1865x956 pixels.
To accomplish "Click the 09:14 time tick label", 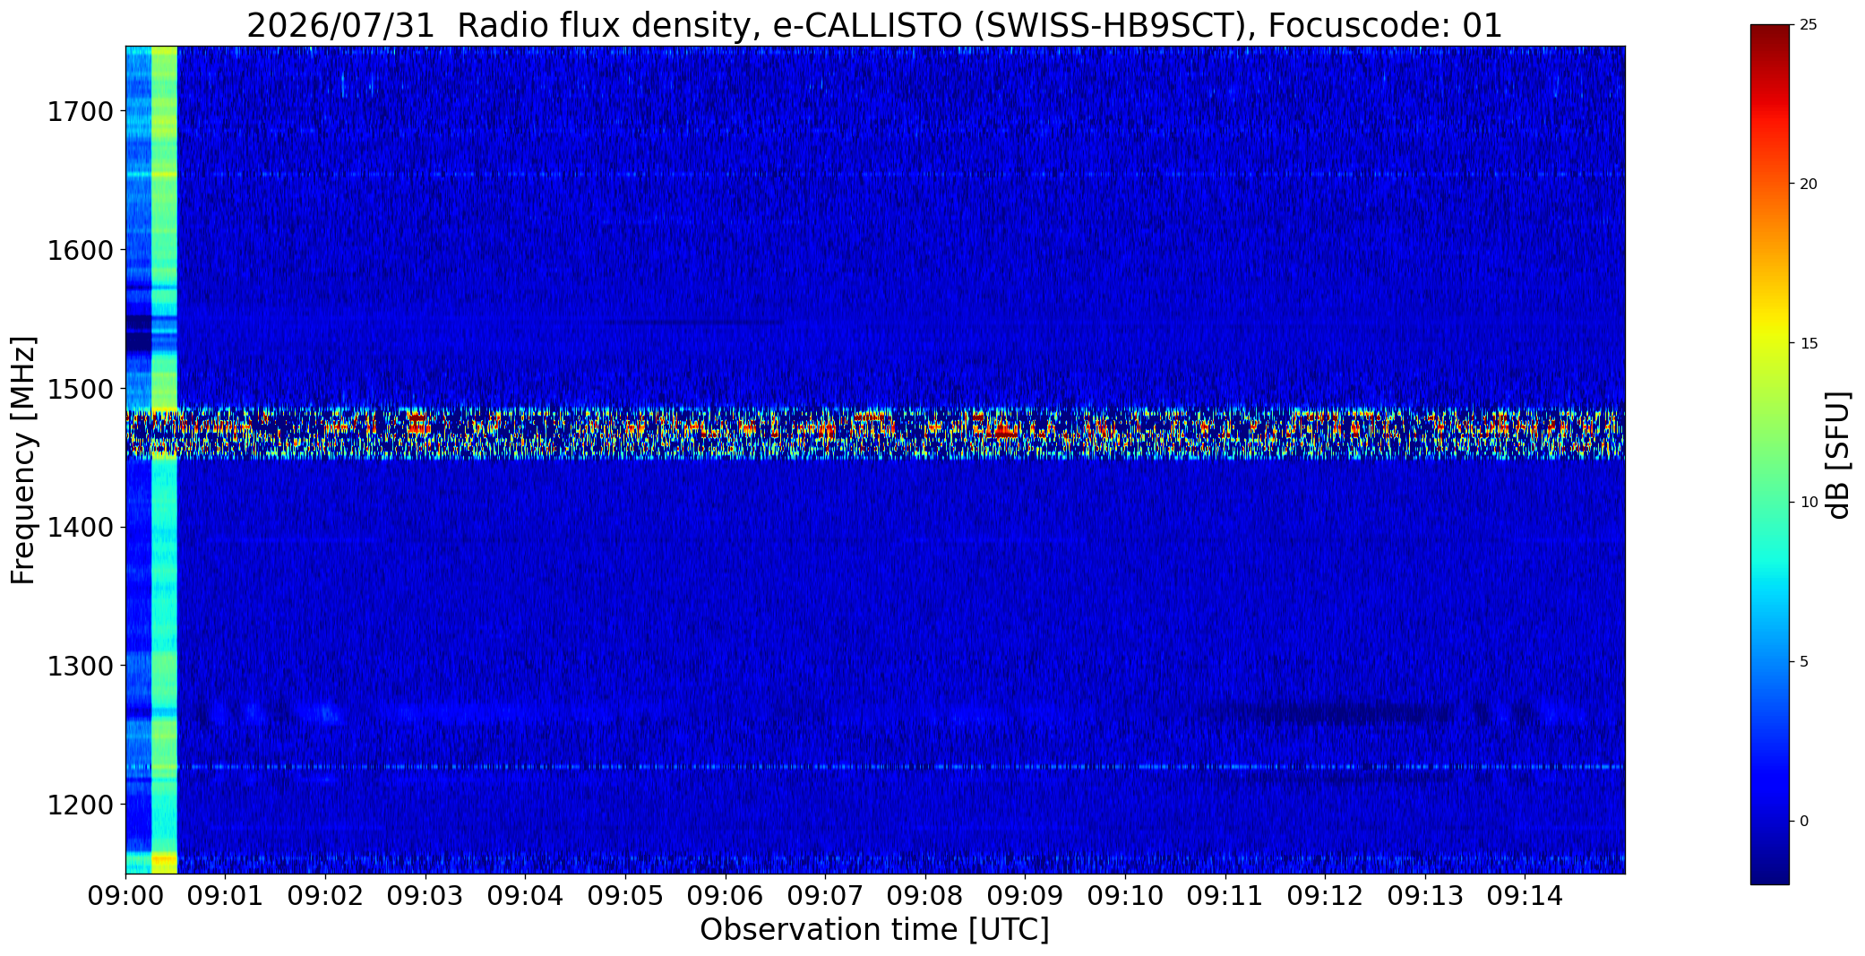I will point(1525,895).
